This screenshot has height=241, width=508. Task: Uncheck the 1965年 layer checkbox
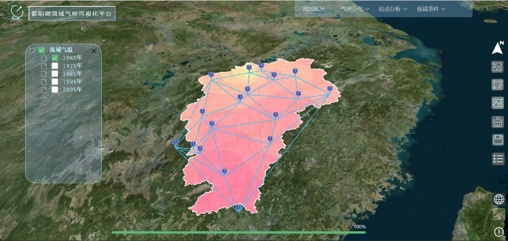(55, 58)
